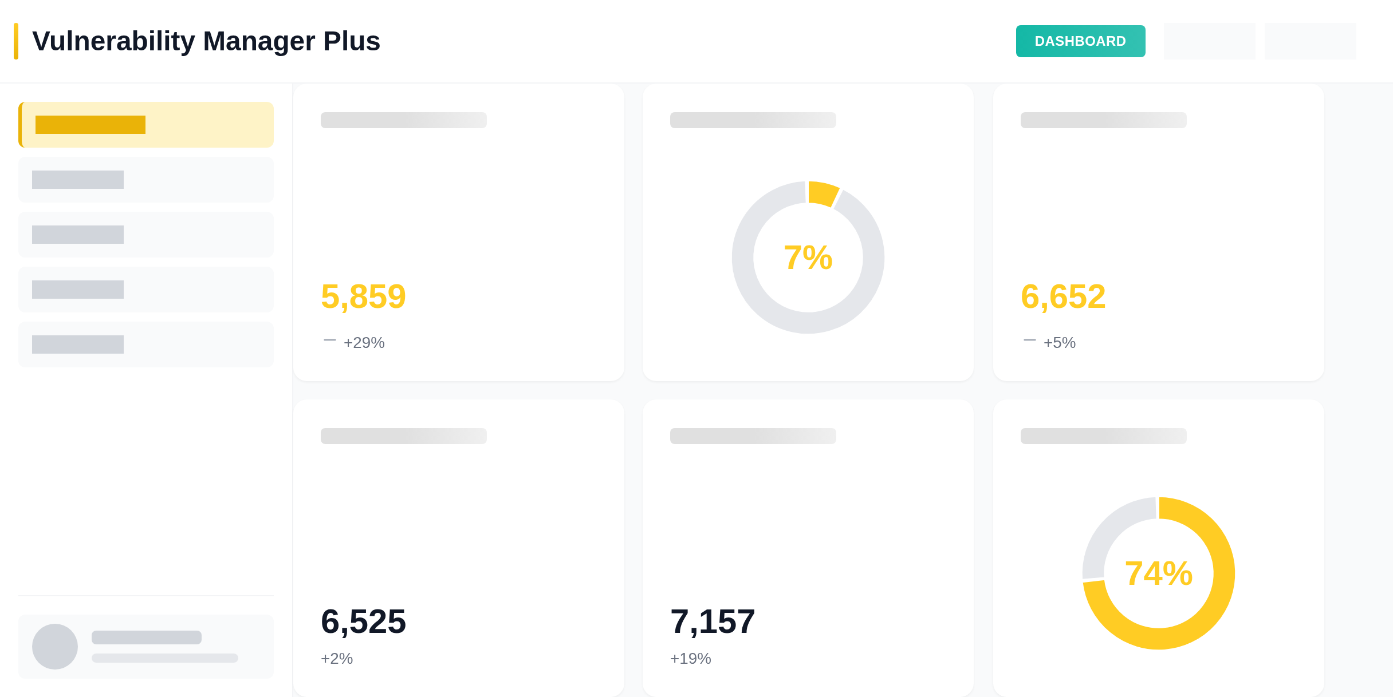The image size is (1393, 697).
Task: Click the trend dash icon beside +5%
Action: [x=1029, y=340]
